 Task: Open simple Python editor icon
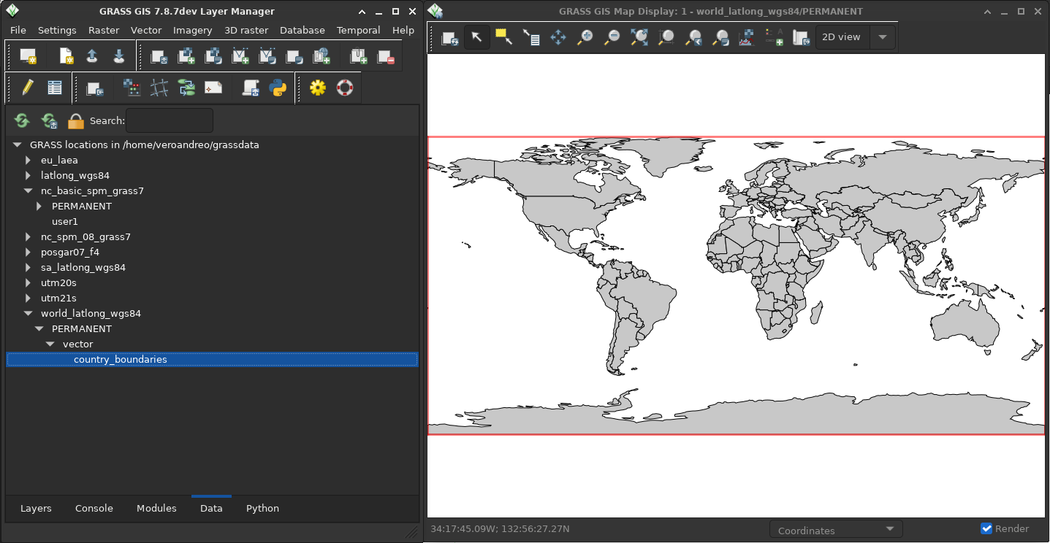coord(278,88)
